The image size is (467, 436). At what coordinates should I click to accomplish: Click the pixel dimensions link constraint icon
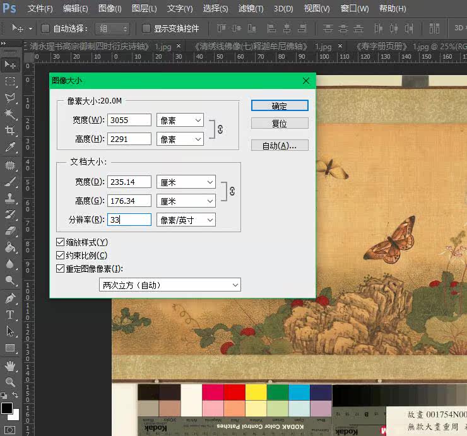pos(220,129)
